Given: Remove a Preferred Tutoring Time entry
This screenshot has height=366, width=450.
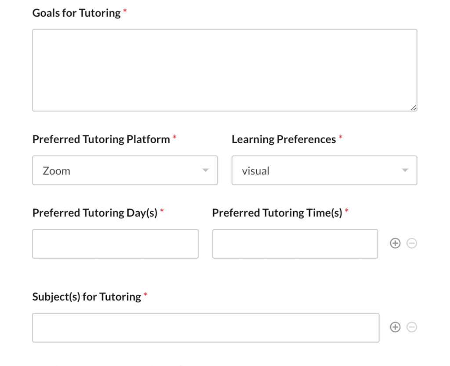Looking at the screenshot, I should coord(411,243).
